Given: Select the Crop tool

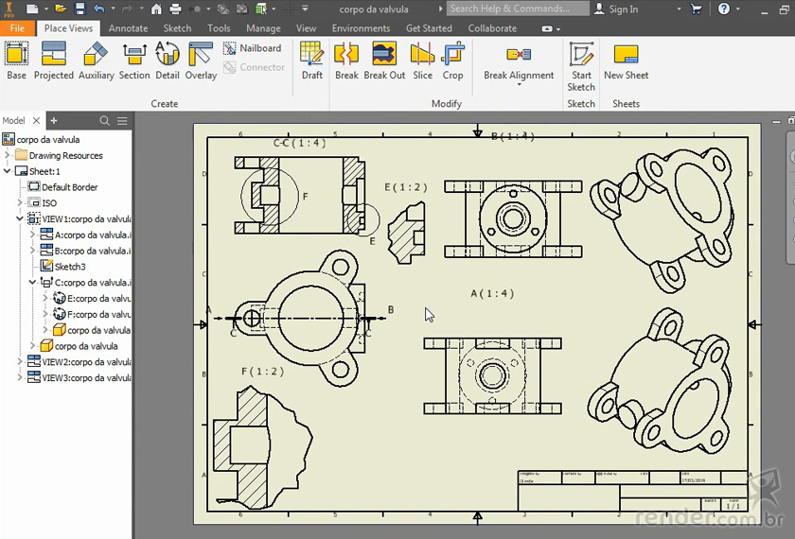Looking at the screenshot, I should click(x=452, y=61).
